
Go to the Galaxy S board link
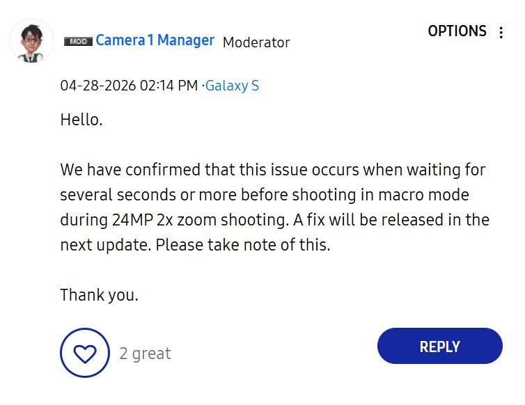[x=232, y=86]
